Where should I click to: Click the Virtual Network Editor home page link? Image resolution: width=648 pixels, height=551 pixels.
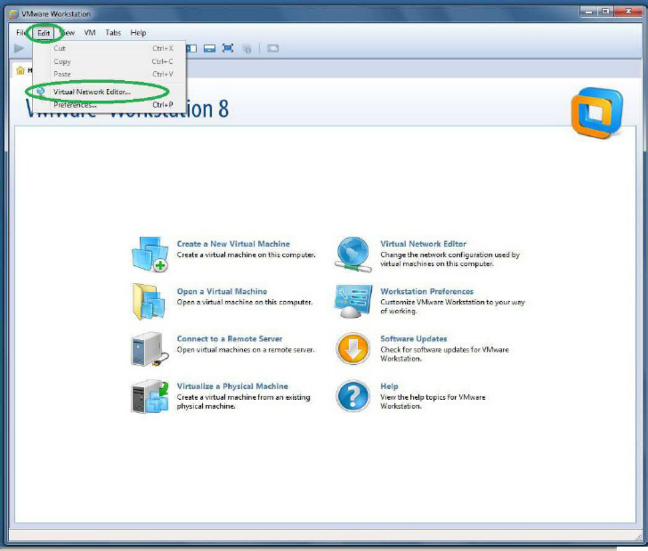[423, 244]
